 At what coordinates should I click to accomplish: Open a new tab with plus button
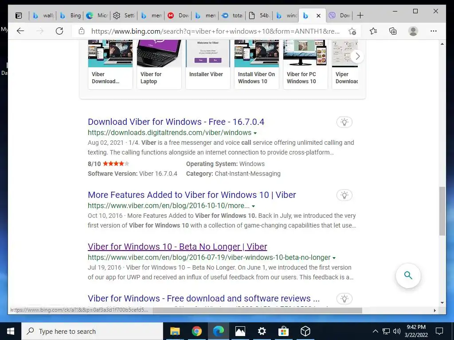tap(360, 15)
